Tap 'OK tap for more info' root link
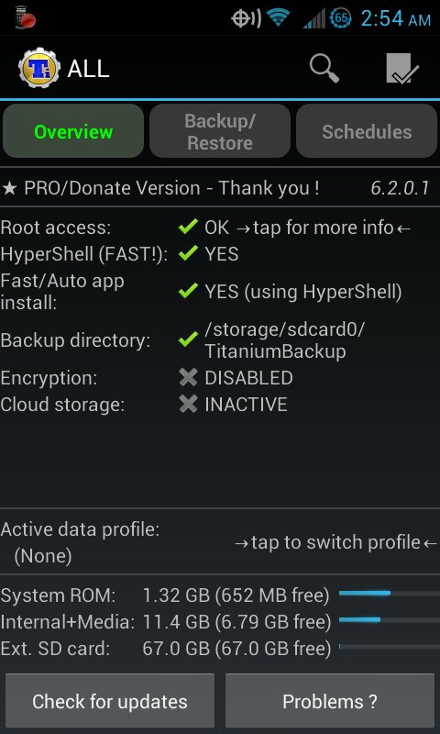The height and width of the screenshot is (734, 440). (x=308, y=228)
